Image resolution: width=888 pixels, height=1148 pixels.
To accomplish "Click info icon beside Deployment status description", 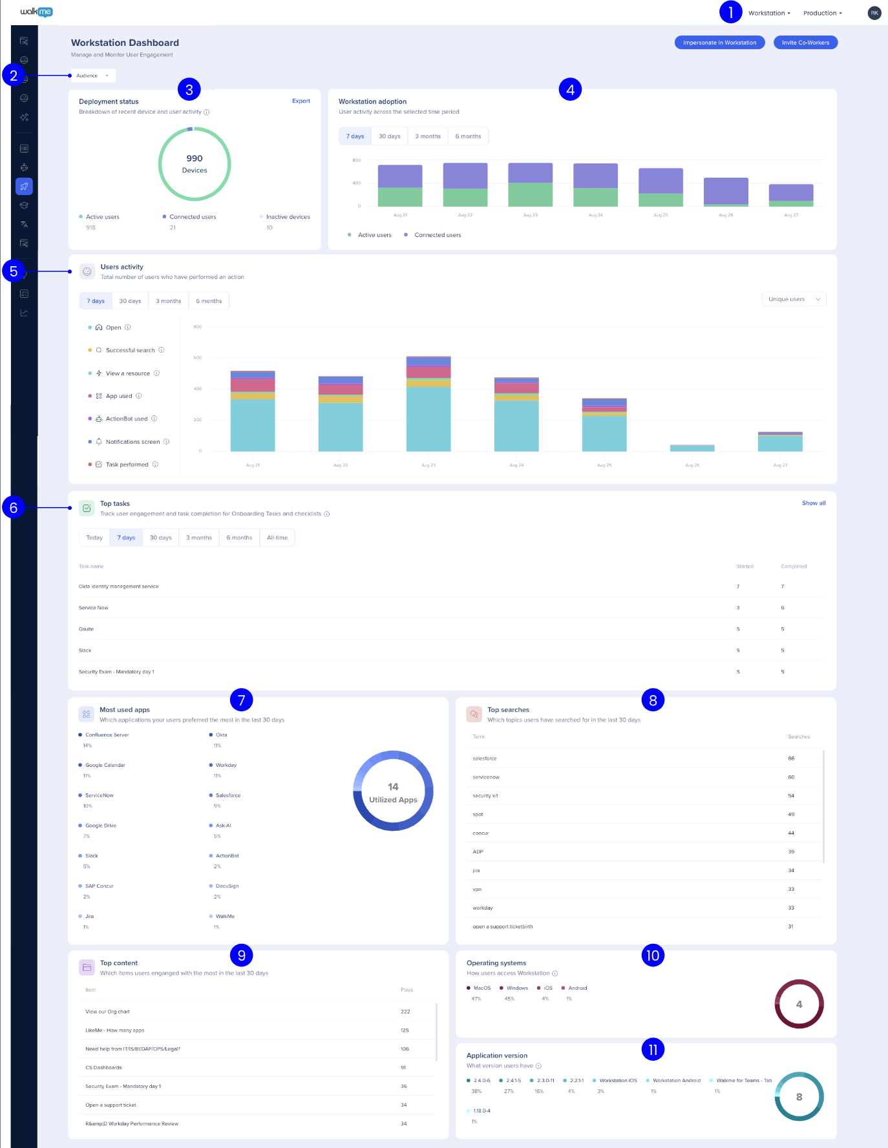I will point(207,112).
